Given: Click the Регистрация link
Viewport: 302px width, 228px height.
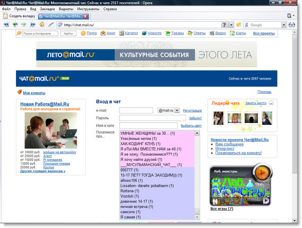Looking at the screenshot, I should pyautogui.click(x=192, y=111).
